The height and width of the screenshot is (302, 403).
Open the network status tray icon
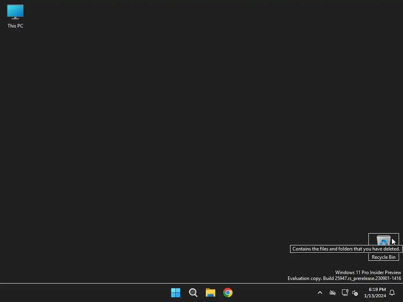point(345,293)
